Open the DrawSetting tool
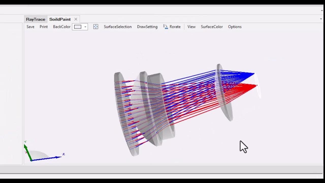This screenshot has width=325, height=183. (147, 27)
